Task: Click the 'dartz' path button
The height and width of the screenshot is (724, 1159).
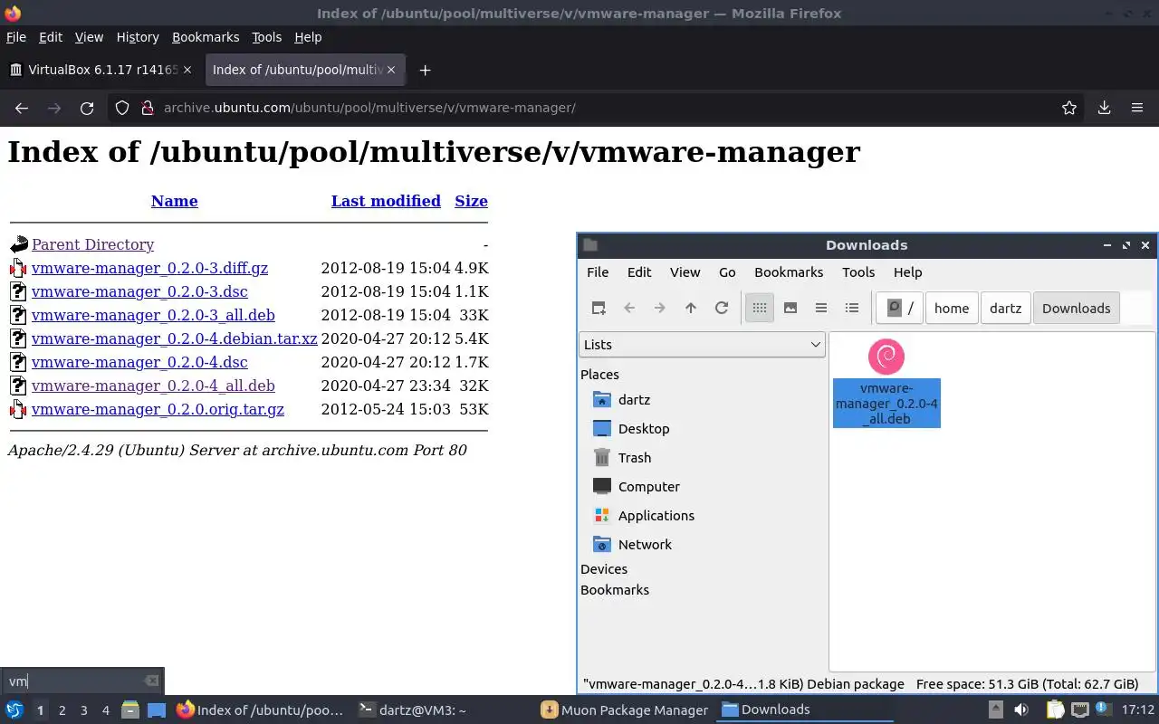Action: [1005, 308]
